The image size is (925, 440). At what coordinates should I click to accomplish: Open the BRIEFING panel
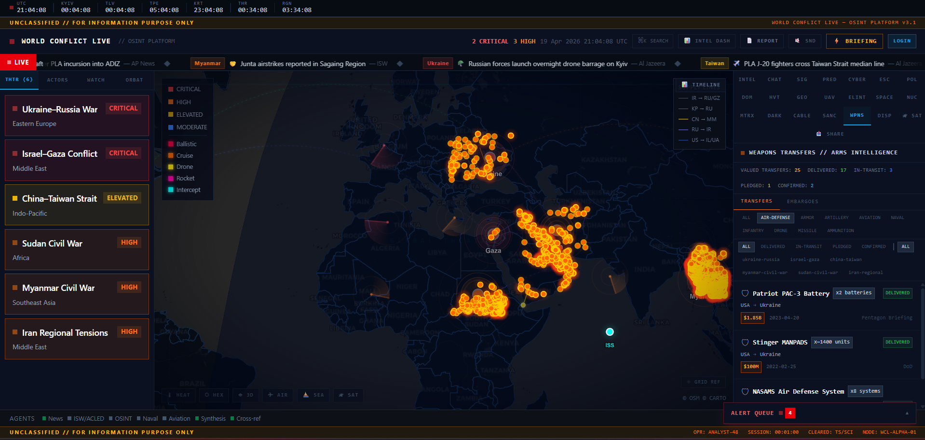coord(854,41)
